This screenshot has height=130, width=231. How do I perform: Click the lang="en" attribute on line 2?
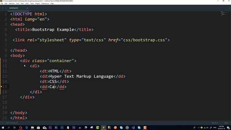click(36, 19)
